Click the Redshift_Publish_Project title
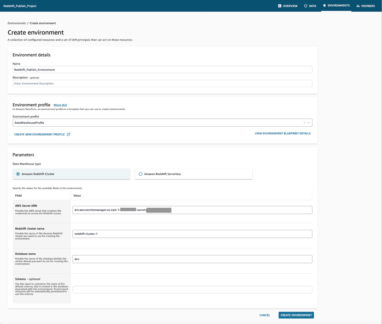 20,6
